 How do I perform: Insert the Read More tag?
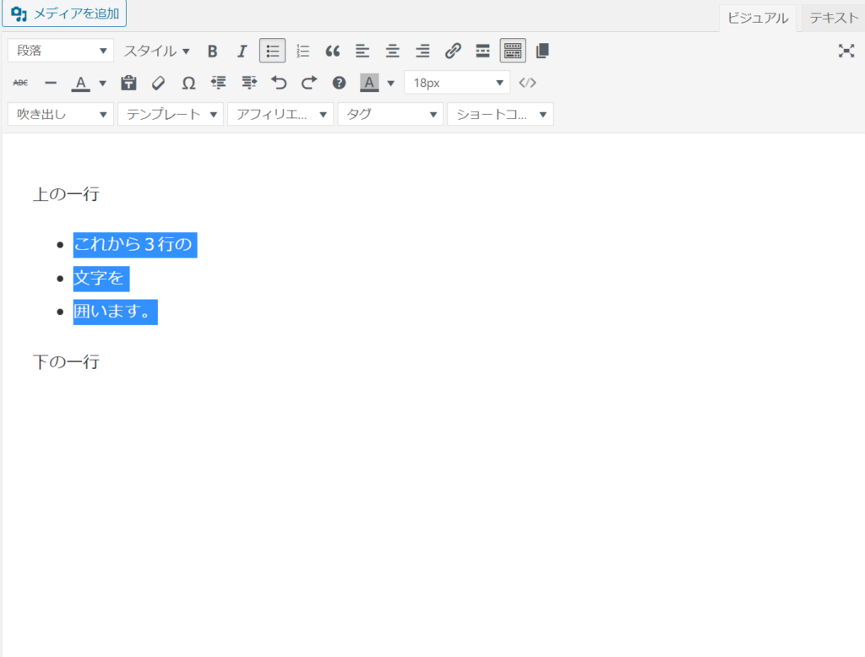(482, 52)
